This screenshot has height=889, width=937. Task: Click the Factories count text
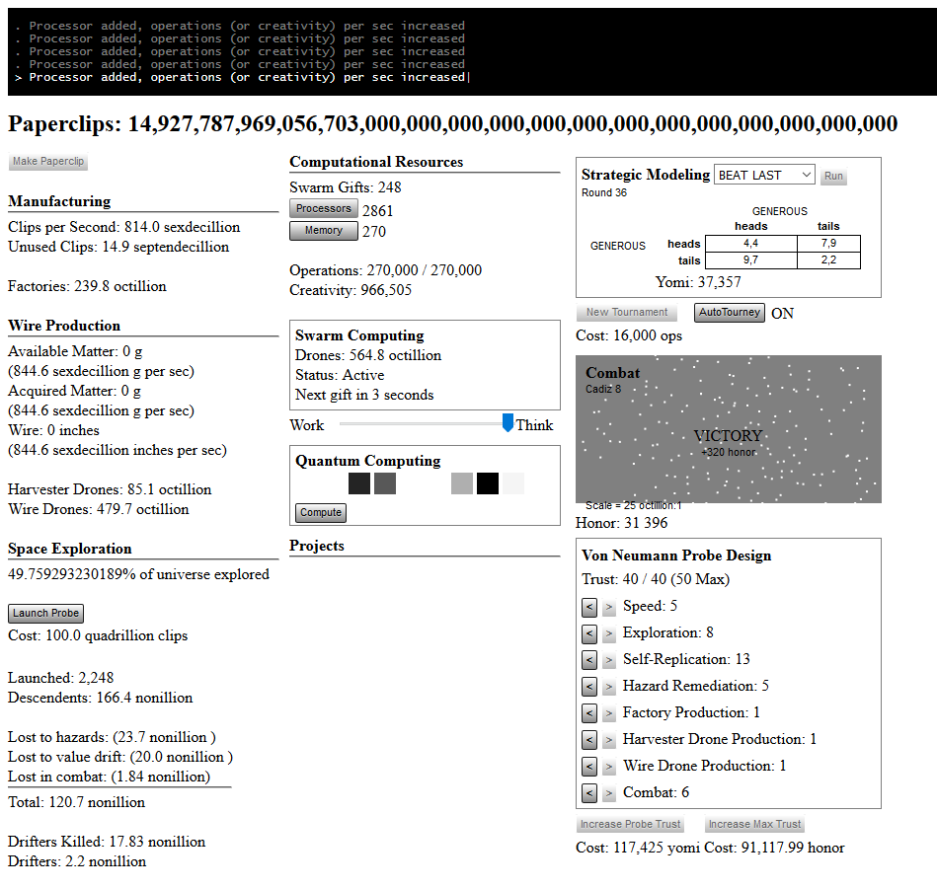pos(87,286)
